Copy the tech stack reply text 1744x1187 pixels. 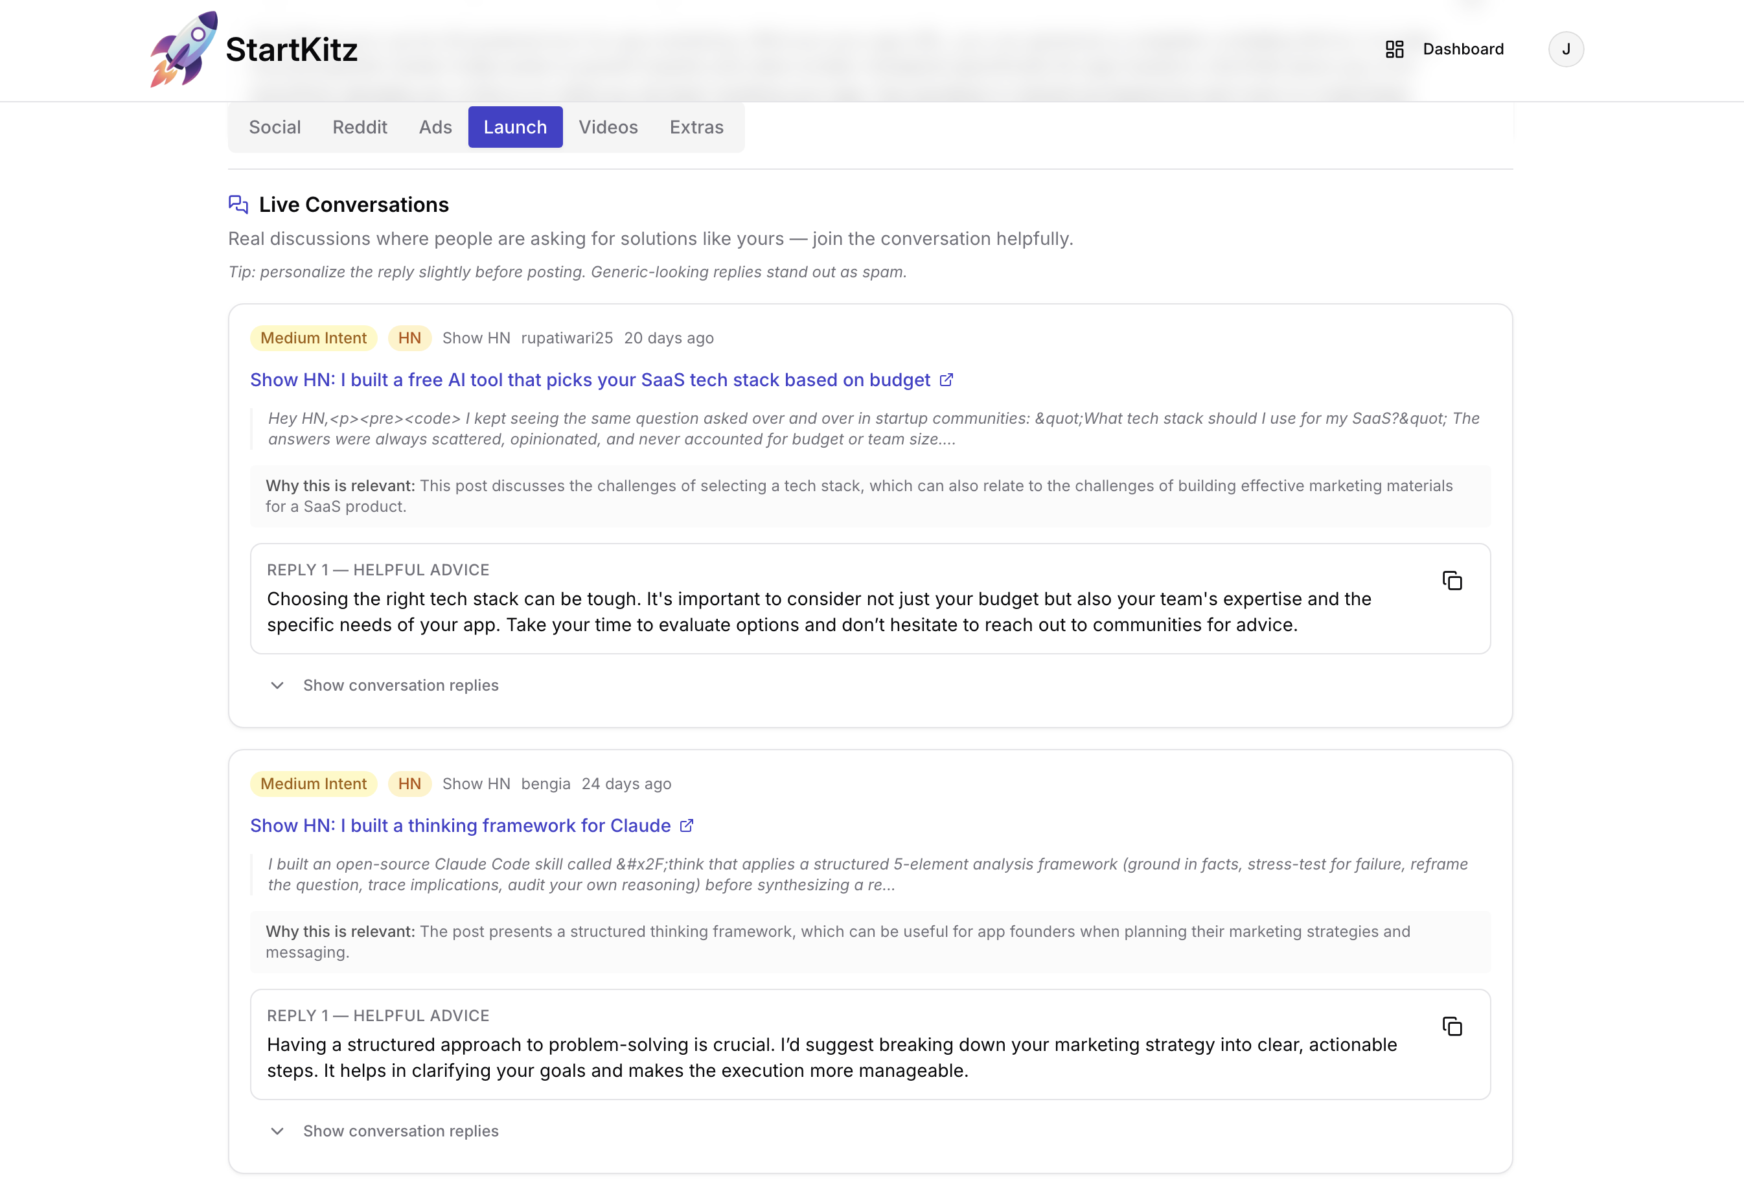pos(1453,581)
